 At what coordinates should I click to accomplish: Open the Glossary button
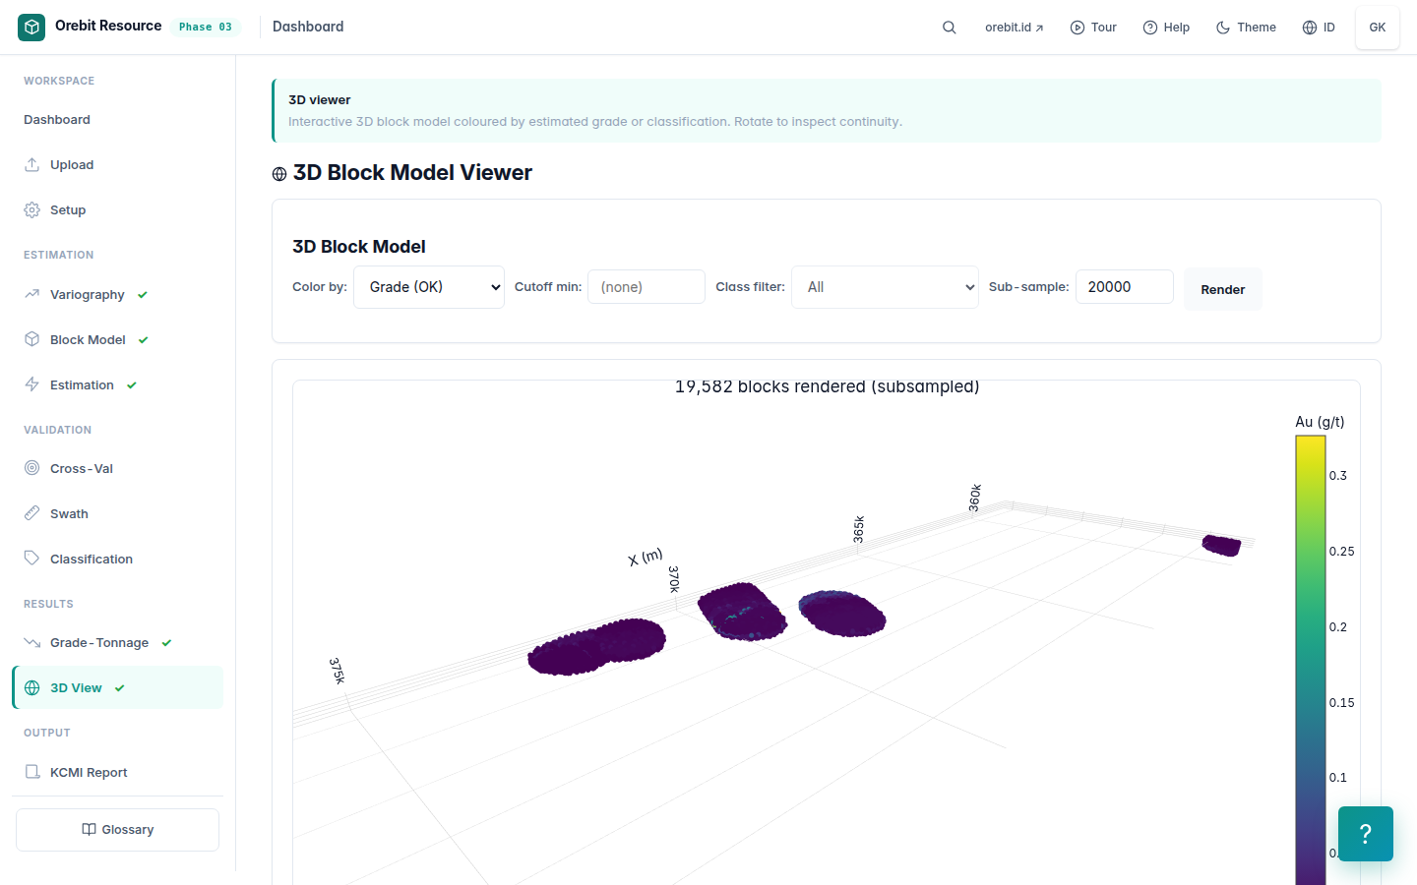point(118,830)
